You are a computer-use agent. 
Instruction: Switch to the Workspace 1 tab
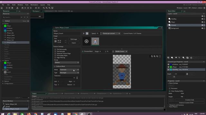[36, 11]
